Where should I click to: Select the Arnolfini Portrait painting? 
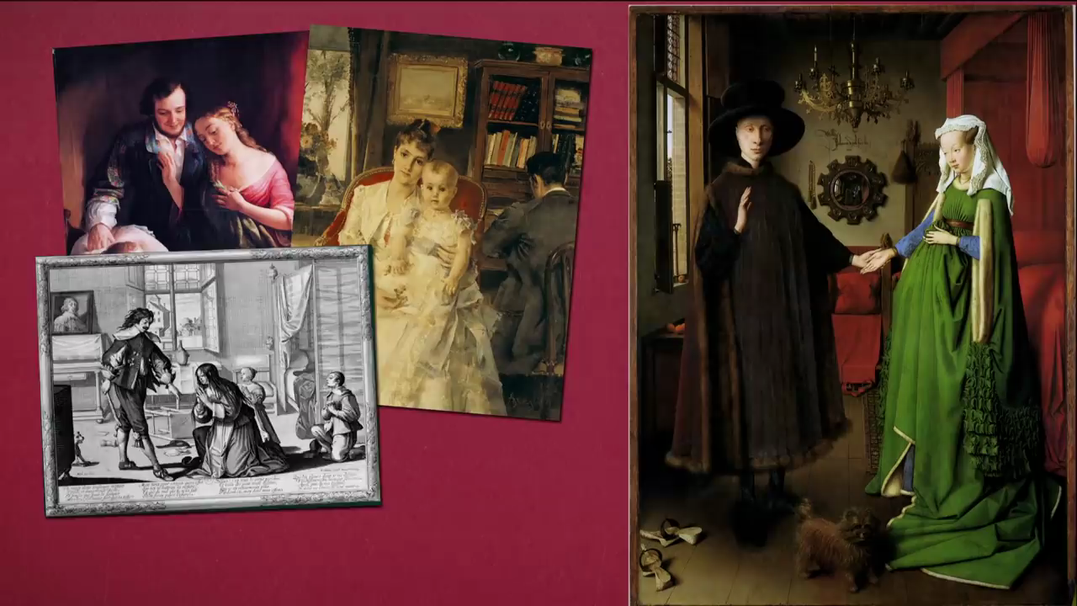tap(852, 305)
